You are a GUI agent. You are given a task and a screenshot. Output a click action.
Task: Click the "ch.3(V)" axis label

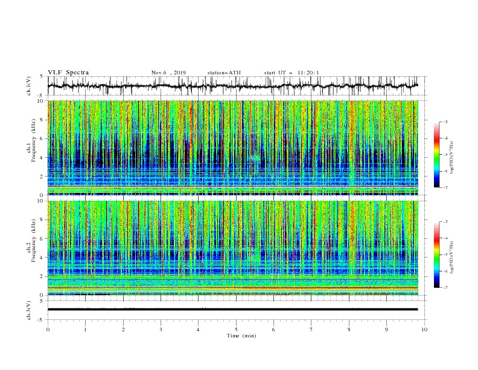tap(29, 310)
